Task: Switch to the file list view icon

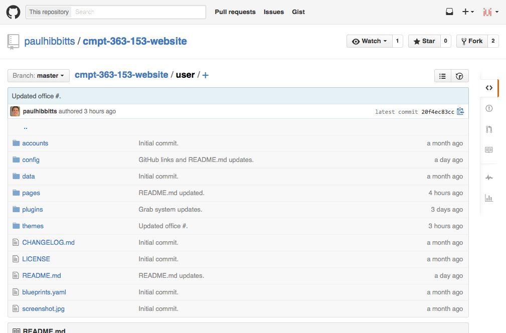Action: point(442,76)
